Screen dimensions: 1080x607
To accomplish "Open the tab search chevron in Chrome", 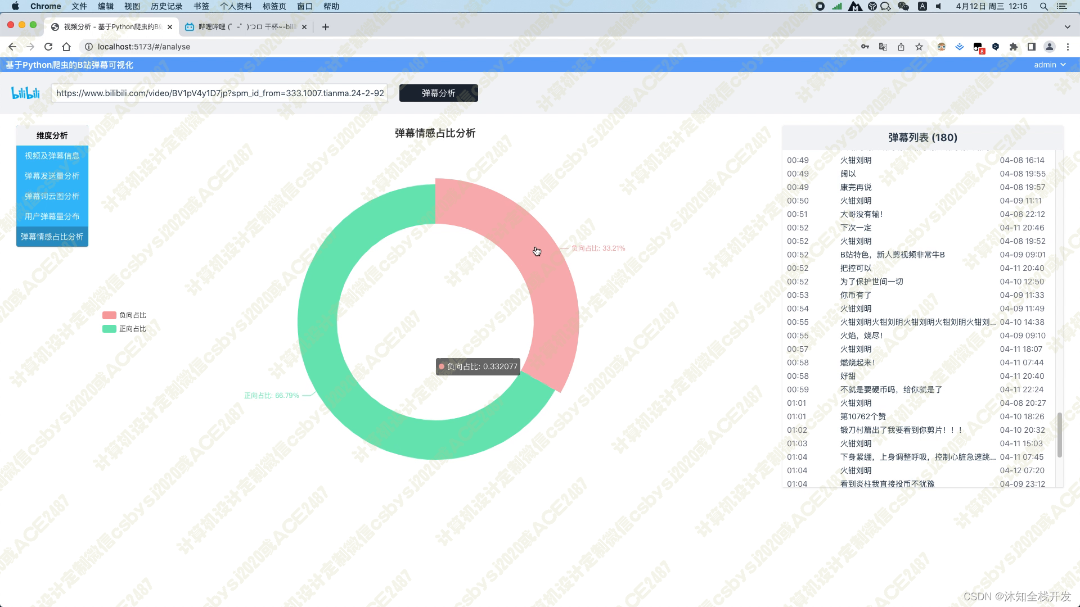I will tap(1067, 26).
